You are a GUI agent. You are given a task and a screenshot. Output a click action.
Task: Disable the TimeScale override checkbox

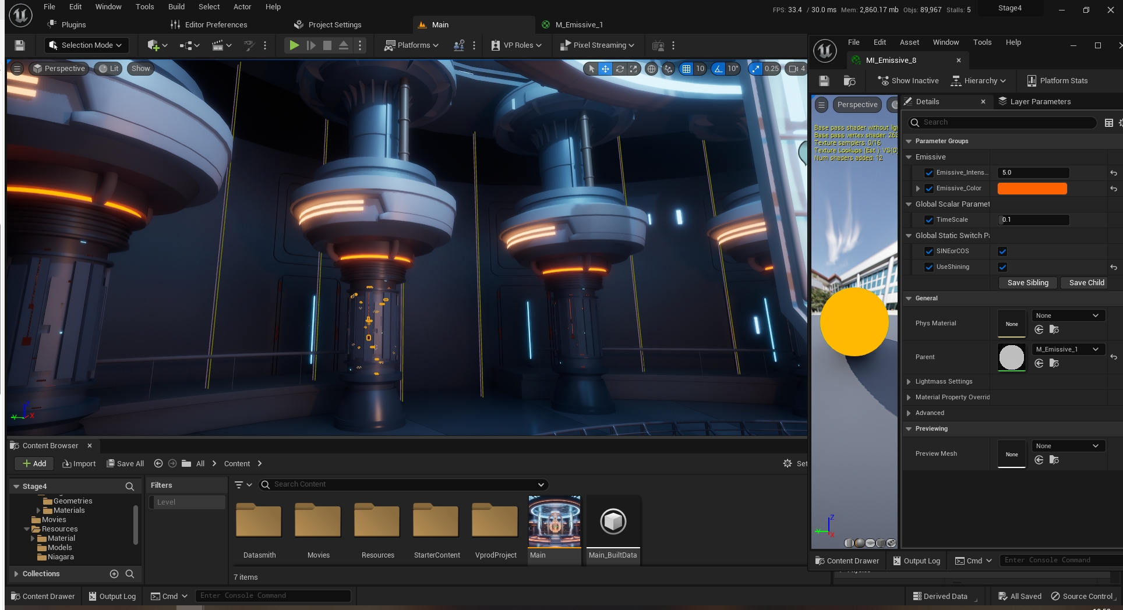(x=929, y=220)
